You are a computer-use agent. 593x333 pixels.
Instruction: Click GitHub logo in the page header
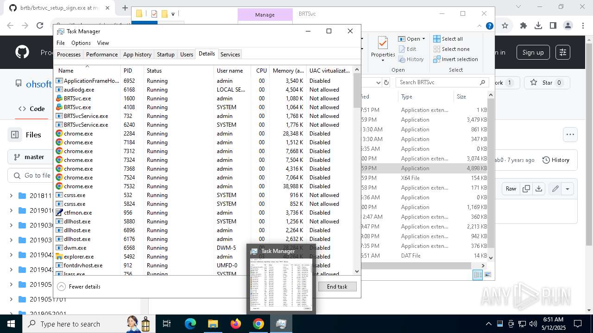tap(22, 52)
